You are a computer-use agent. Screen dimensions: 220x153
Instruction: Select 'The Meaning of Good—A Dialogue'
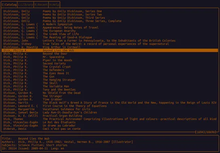(110, 37)
